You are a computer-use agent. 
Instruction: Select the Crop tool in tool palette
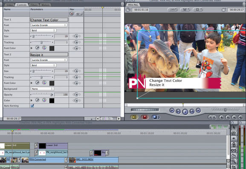[x=234, y=166]
